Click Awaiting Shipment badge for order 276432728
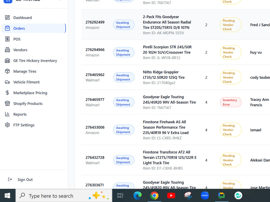This screenshot has width=270, height=202. [124, 160]
